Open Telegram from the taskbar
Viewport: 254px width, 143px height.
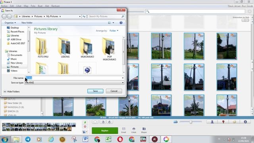[28, 139]
